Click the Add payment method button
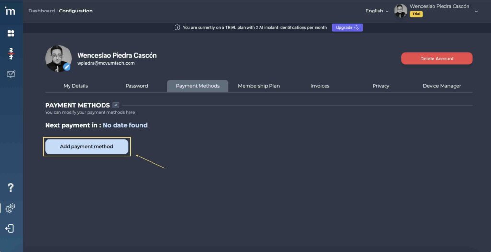The image size is (491, 252). 86,147
